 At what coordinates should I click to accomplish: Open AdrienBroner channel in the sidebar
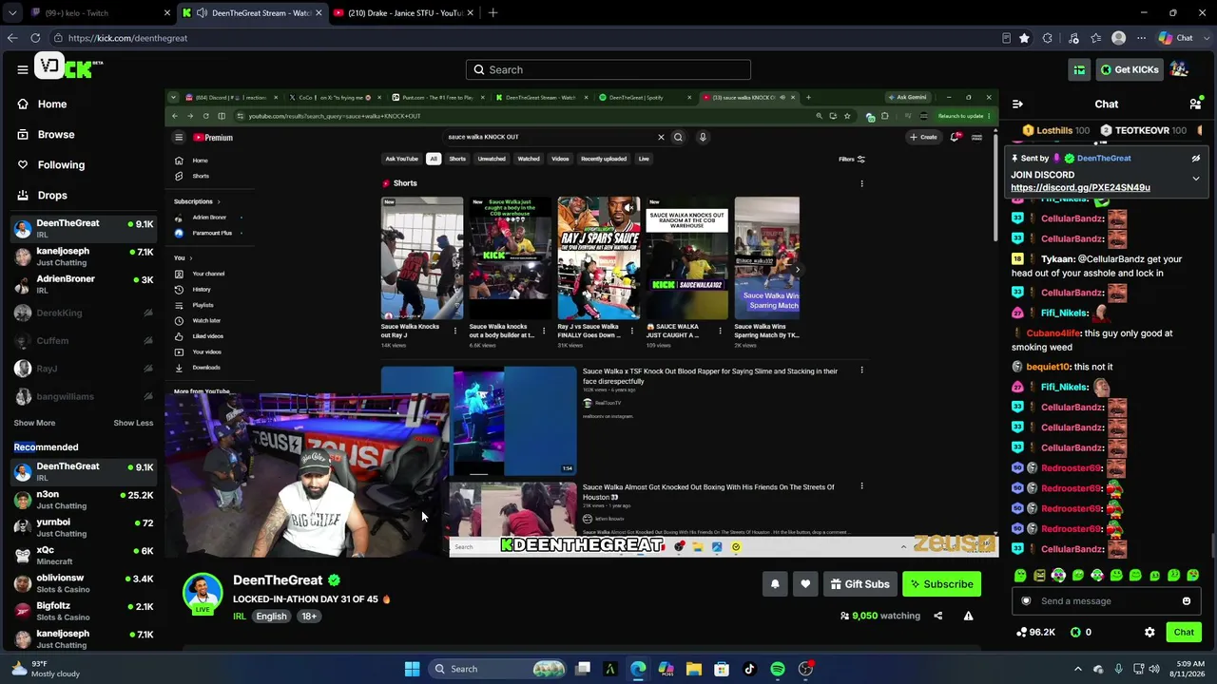click(84, 284)
